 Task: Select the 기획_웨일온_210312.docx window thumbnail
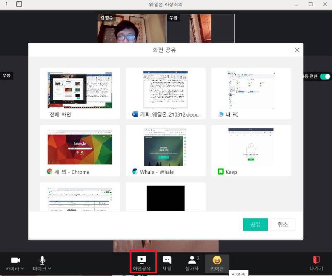pyautogui.click(x=165, y=90)
